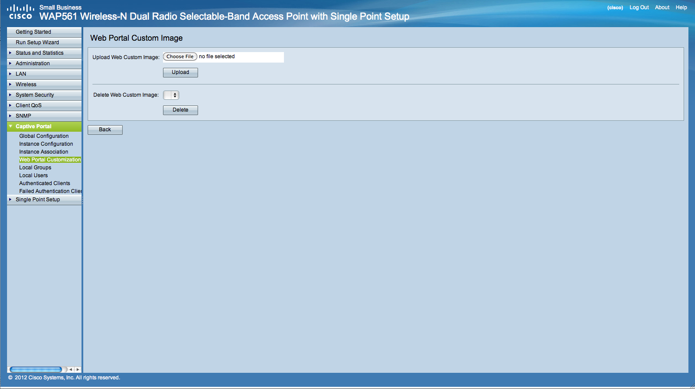Go to Global Configuration

pos(44,136)
